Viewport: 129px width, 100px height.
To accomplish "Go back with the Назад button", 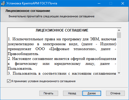I will click(72, 93).
